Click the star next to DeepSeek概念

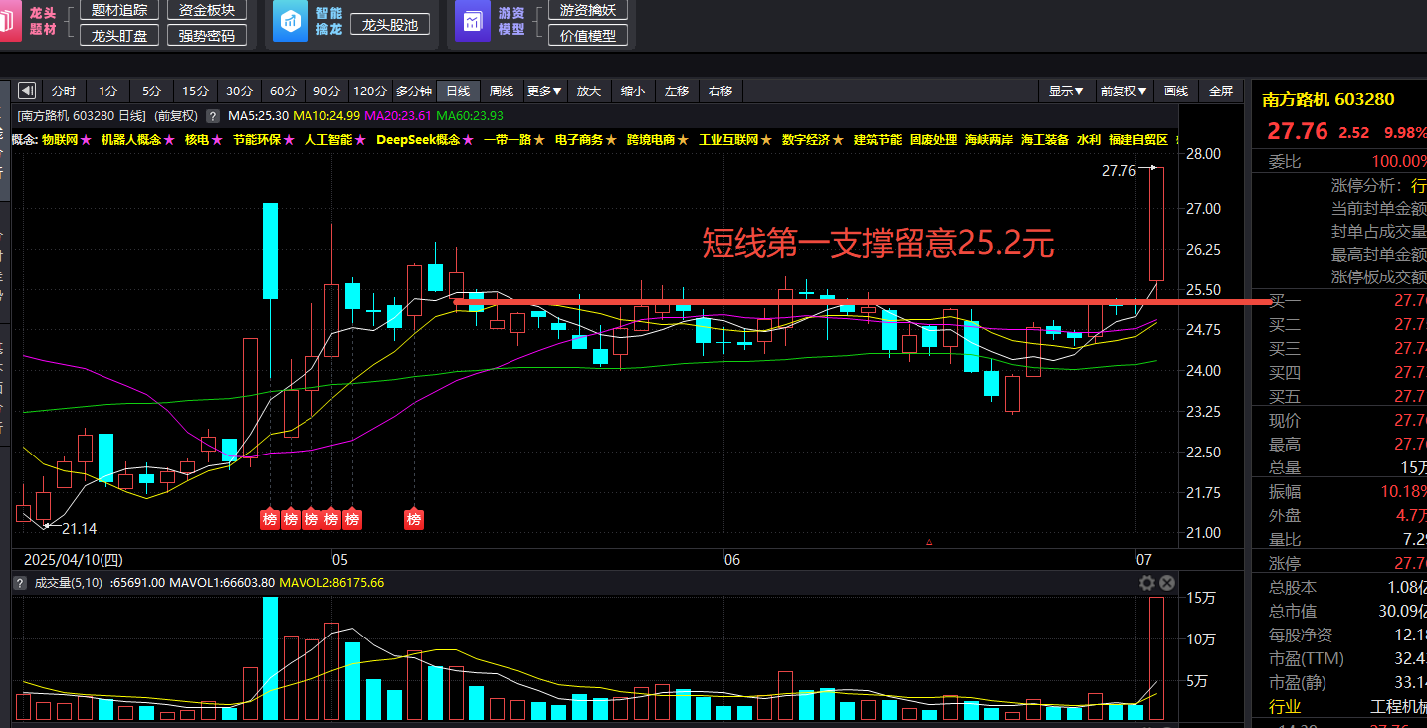click(x=468, y=140)
